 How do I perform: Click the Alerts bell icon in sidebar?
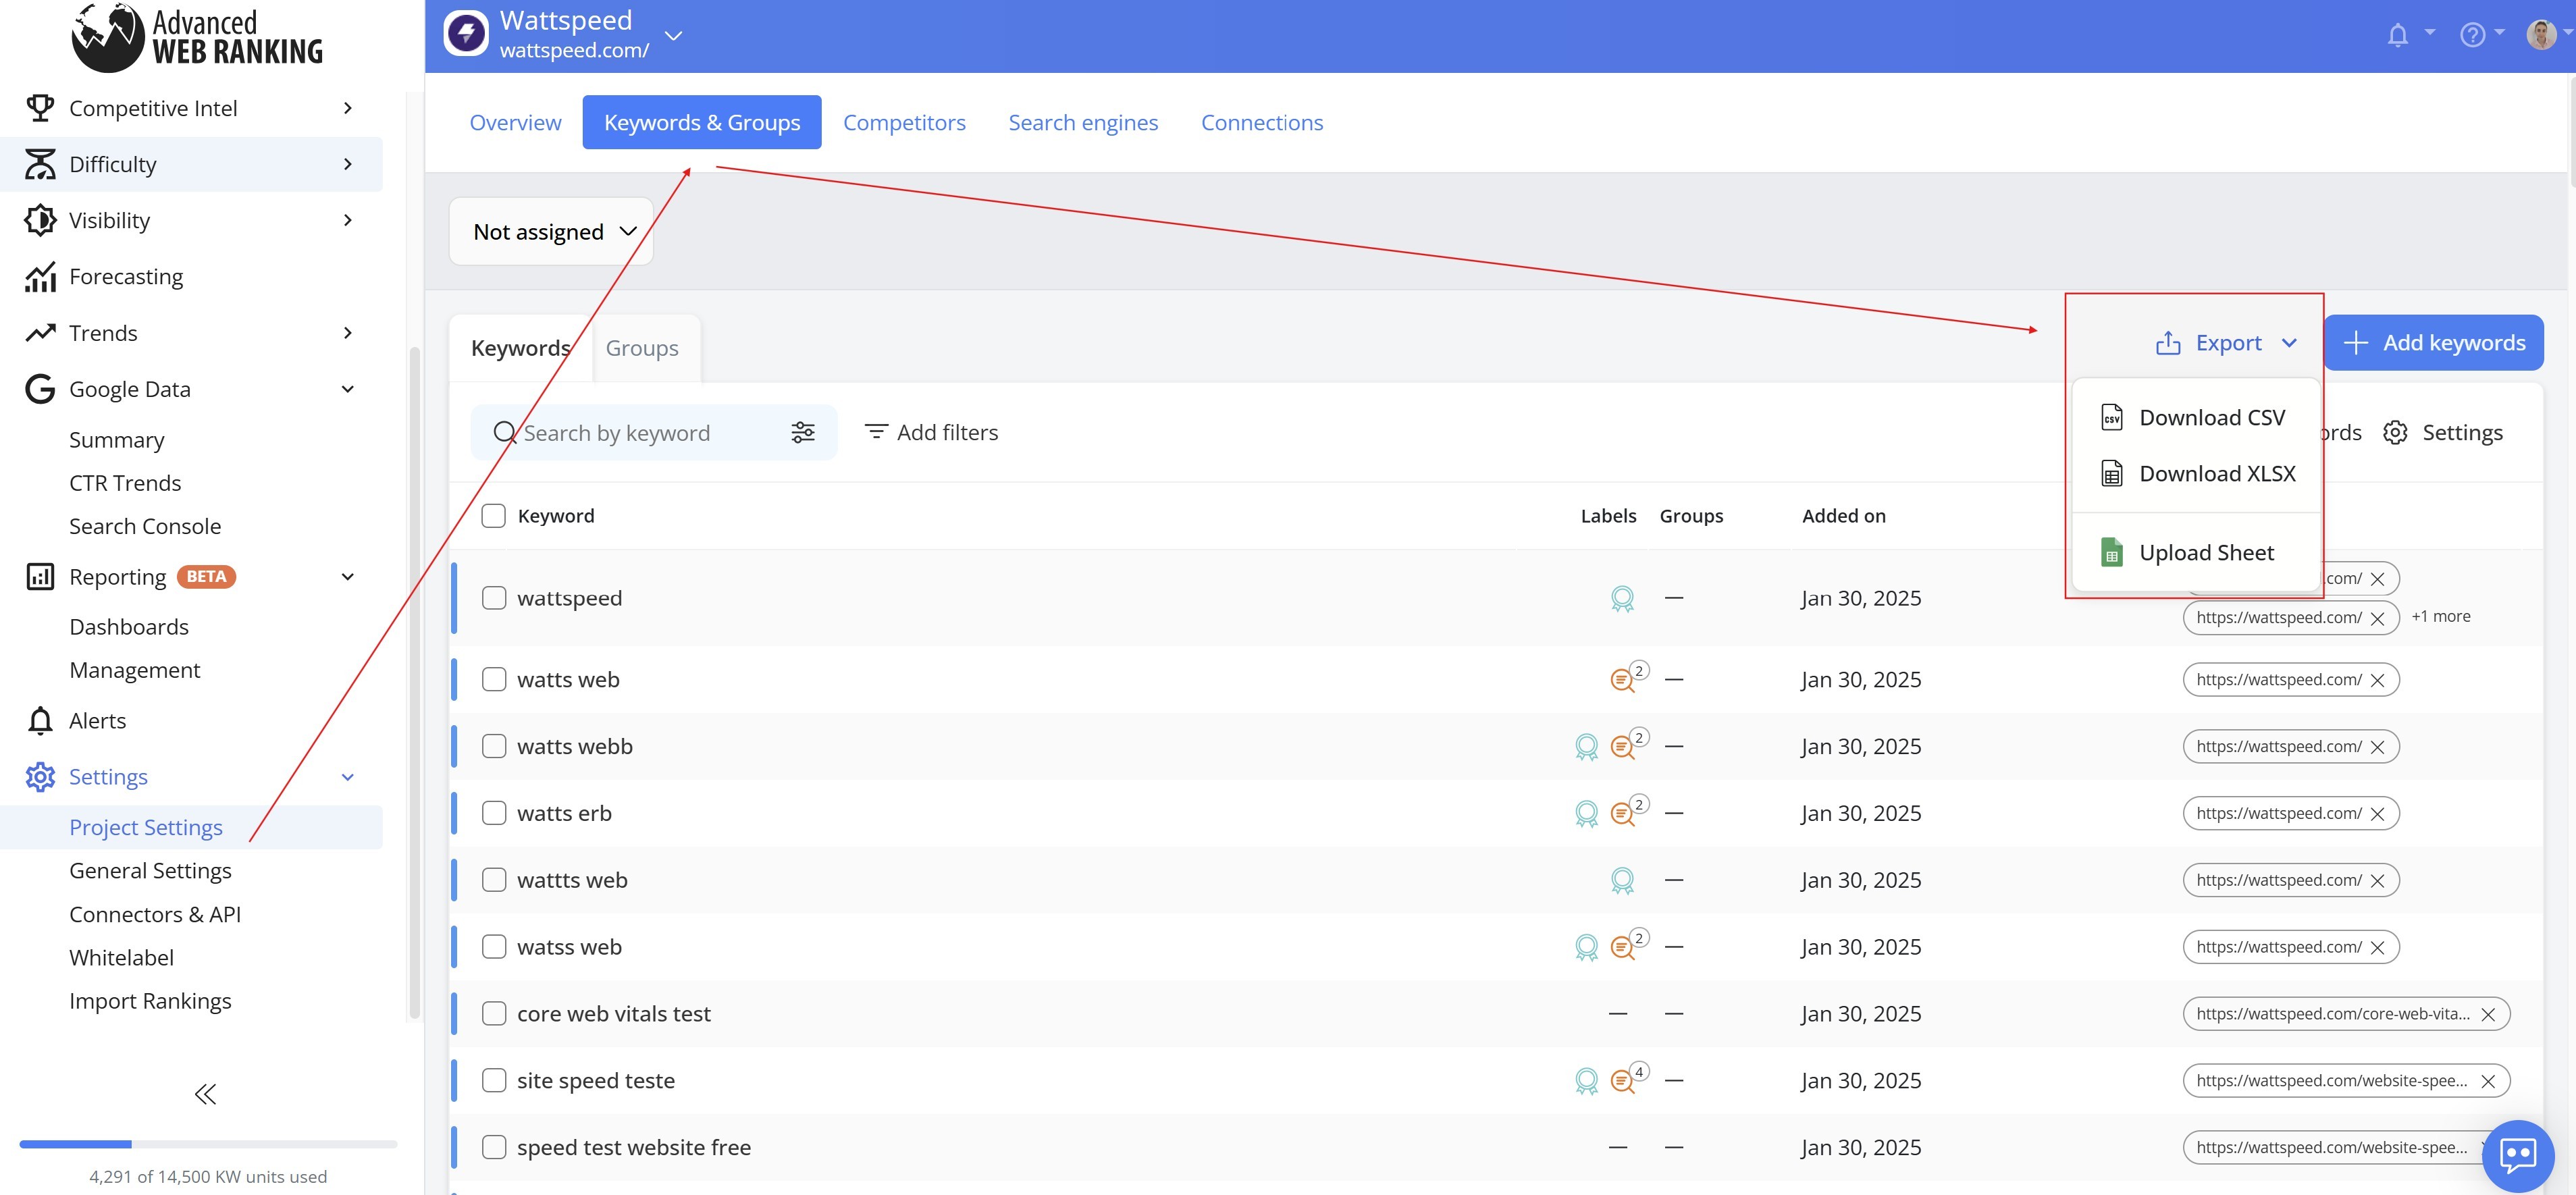coord(40,720)
